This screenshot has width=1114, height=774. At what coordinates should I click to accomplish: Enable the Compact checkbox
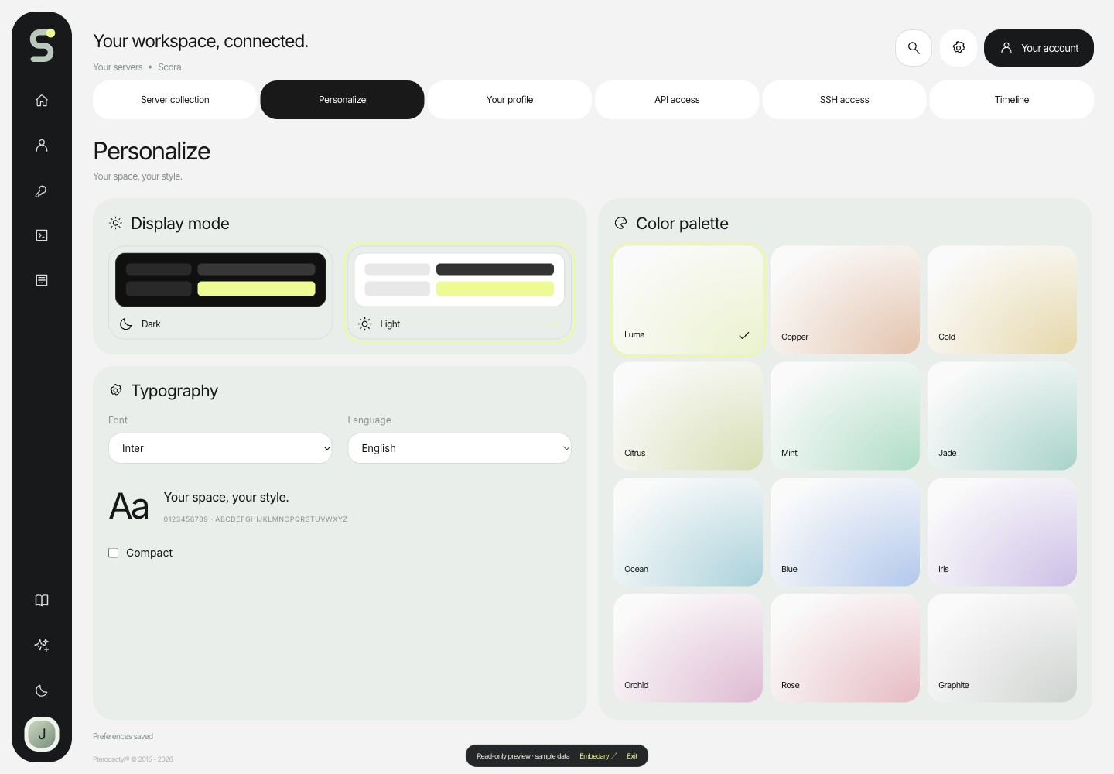tap(114, 553)
